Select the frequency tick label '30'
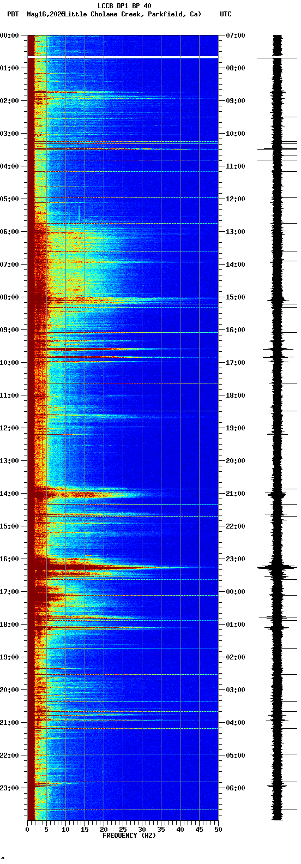The image size is (301, 864). pos(142,830)
